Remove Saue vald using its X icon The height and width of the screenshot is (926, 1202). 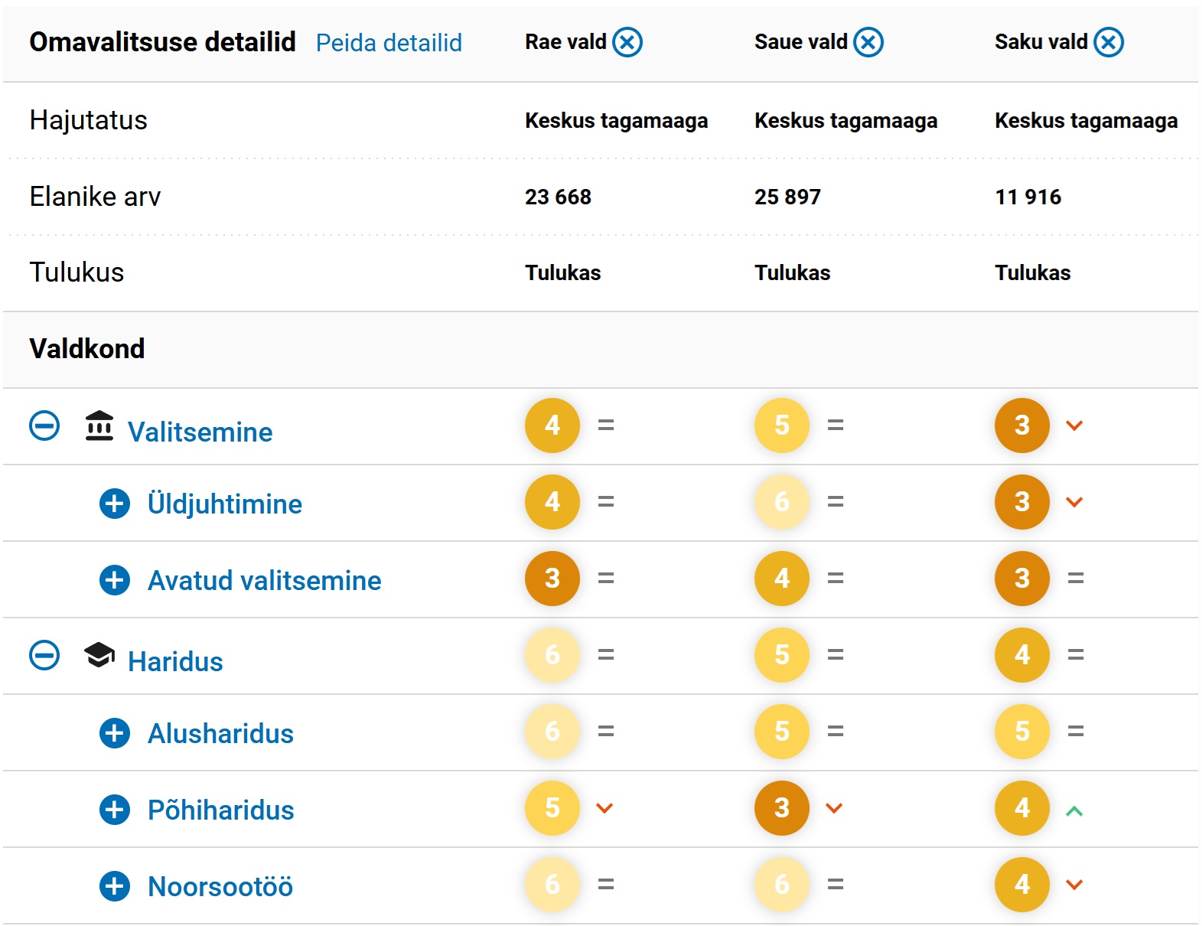[868, 42]
